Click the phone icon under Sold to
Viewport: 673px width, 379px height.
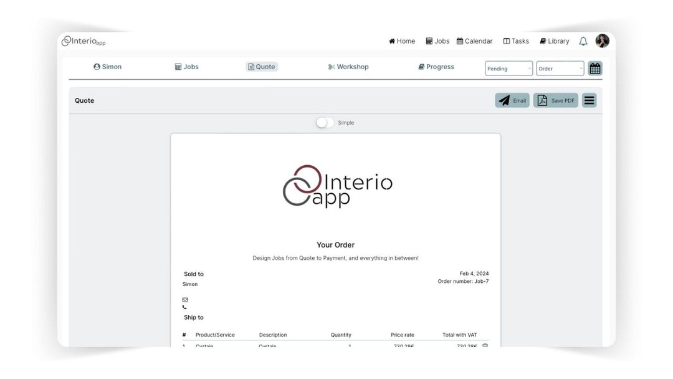[184, 307]
